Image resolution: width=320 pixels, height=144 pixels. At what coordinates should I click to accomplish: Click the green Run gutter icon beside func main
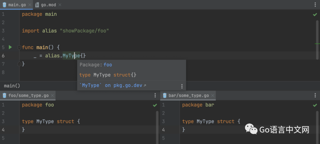10,47
